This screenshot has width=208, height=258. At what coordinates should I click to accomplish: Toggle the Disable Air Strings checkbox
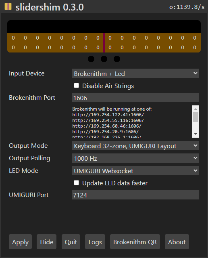(x=76, y=86)
